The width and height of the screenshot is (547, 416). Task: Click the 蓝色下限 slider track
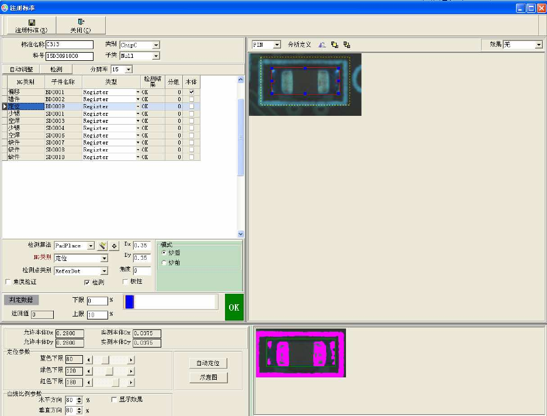pyautogui.click(x=110, y=360)
